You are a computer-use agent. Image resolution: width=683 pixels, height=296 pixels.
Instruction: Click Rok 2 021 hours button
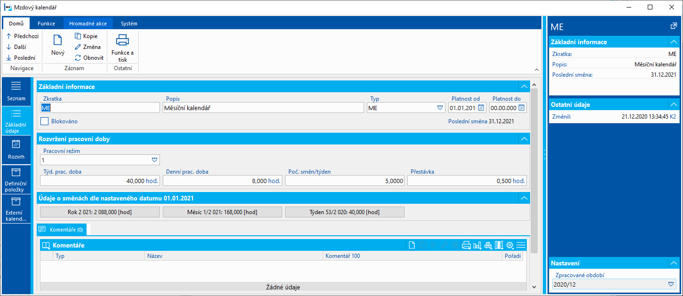tap(100, 212)
